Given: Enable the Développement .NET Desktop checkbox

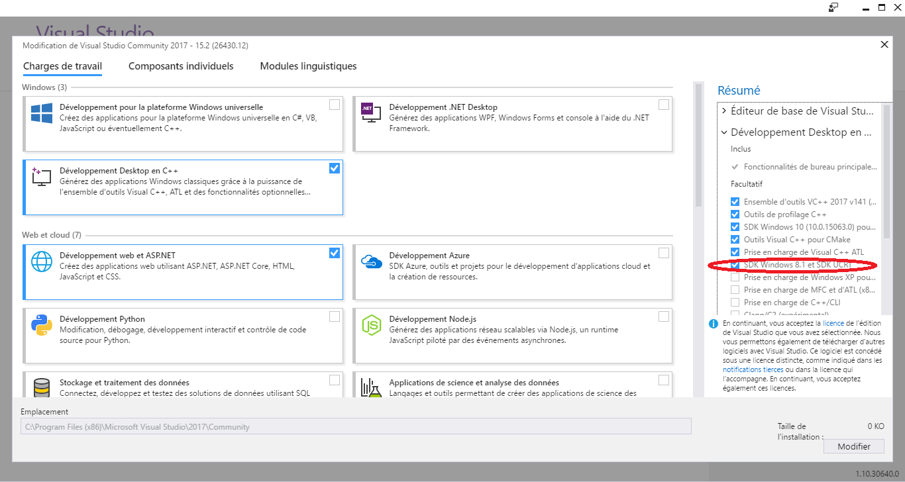Looking at the screenshot, I should (664, 105).
